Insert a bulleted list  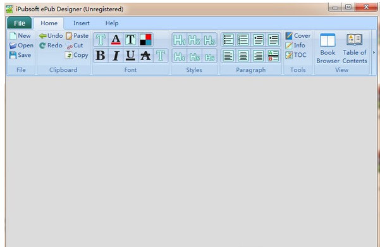click(228, 39)
